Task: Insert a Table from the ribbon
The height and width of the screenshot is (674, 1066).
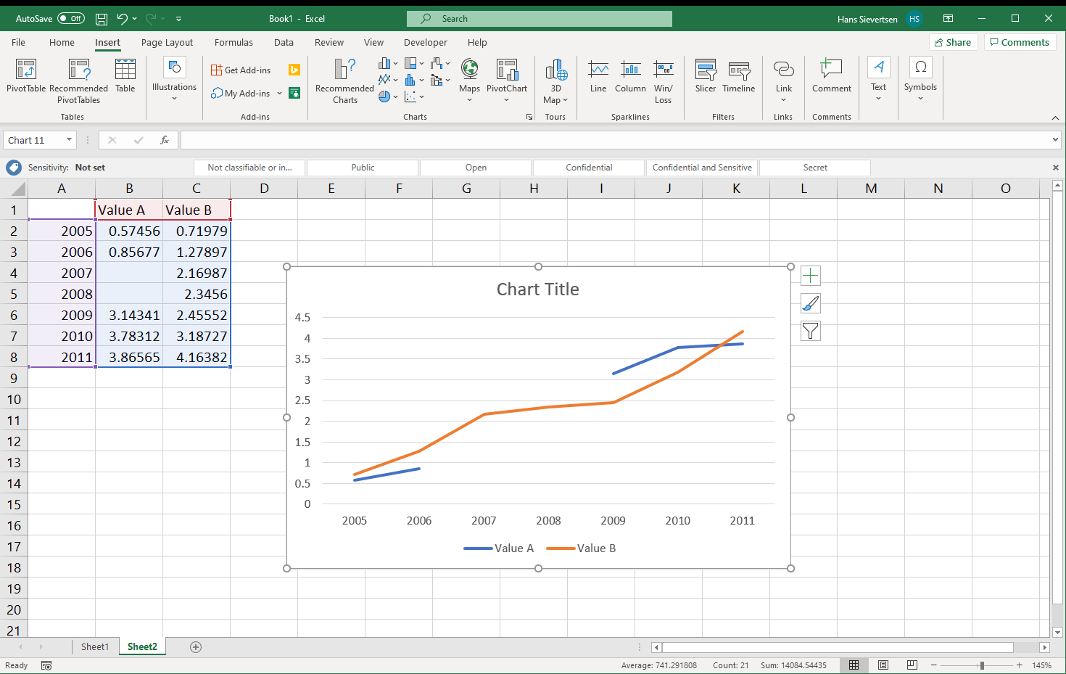Action: [x=125, y=76]
